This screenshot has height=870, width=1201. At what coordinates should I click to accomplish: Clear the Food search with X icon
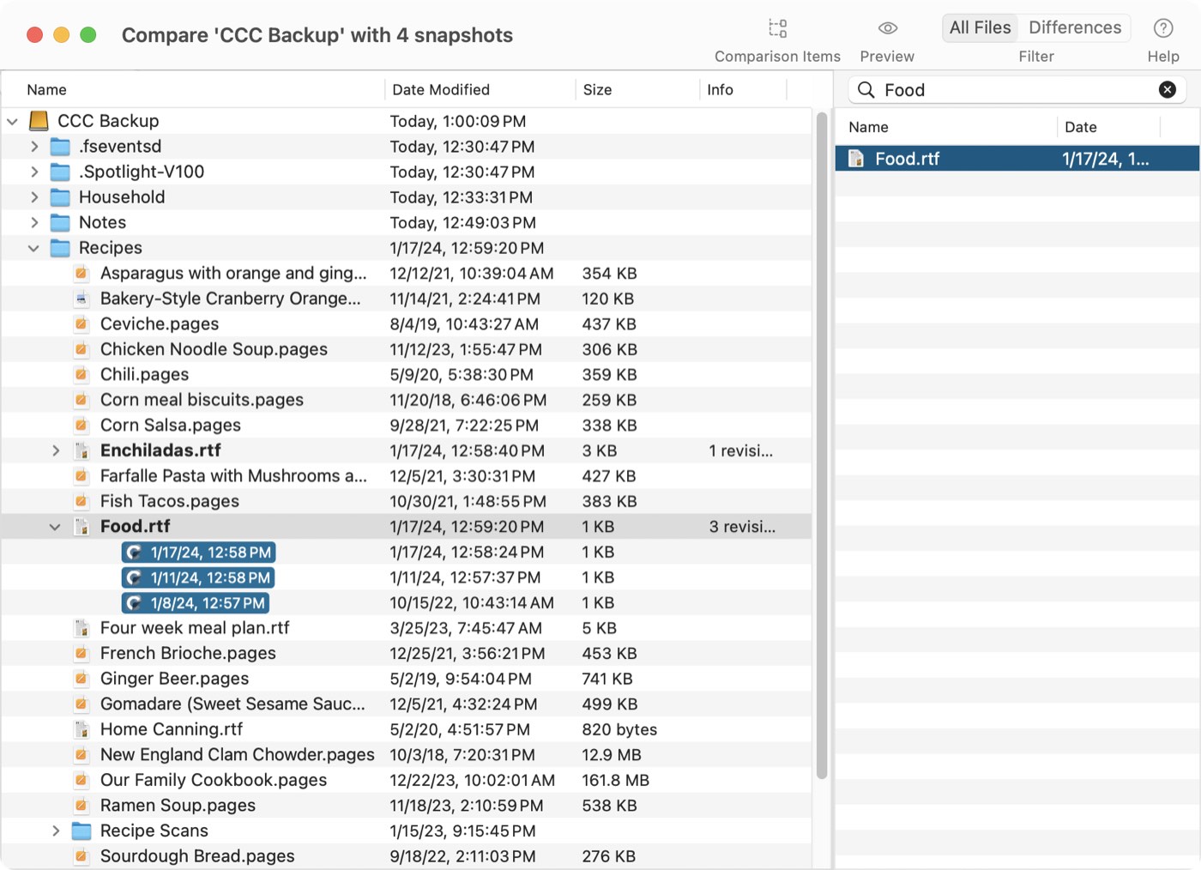click(x=1168, y=89)
